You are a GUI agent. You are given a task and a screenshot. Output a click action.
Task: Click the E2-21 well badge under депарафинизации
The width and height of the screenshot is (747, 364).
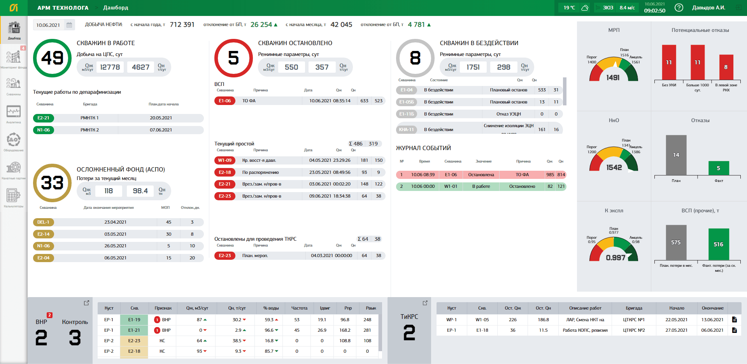tap(44, 118)
